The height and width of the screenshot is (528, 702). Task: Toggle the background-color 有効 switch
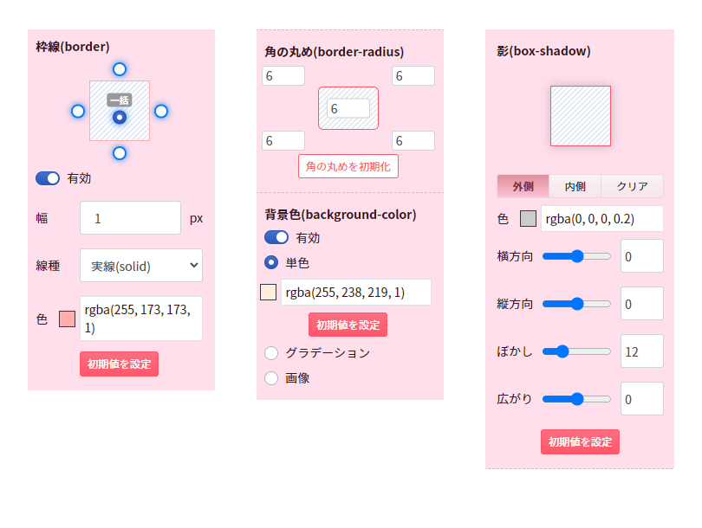(276, 237)
